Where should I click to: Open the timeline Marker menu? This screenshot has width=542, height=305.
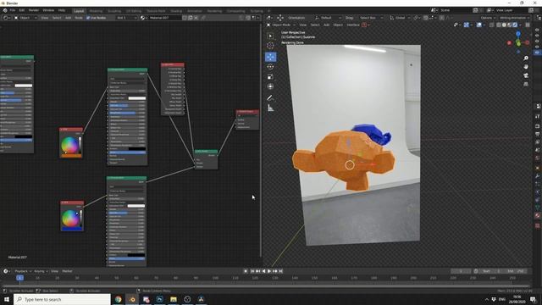click(x=67, y=271)
